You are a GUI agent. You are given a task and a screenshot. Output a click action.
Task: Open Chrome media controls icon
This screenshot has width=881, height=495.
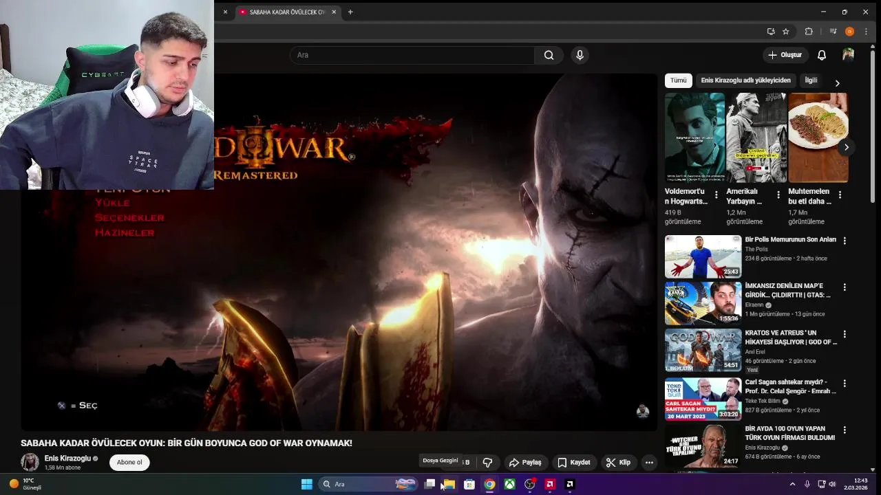[x=833, y=32]
